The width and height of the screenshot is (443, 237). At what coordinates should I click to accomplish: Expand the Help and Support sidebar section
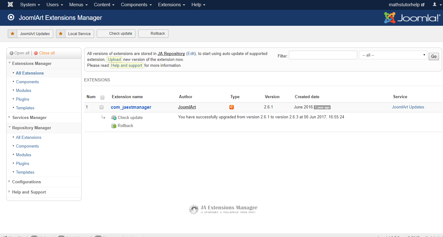29,192
